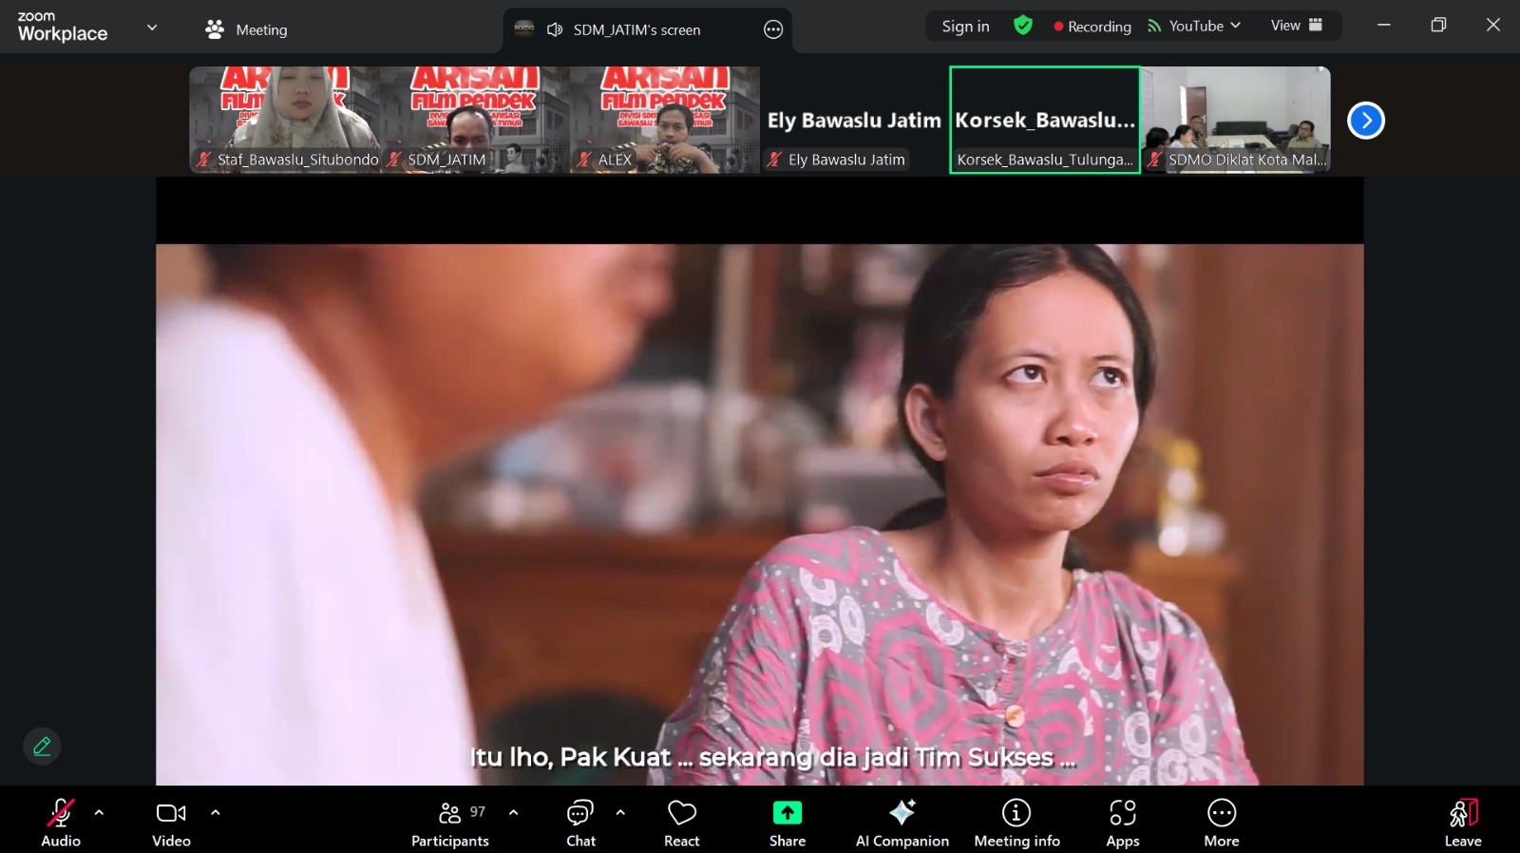Screen dimensions: 1520x853
Task: Click the shared film video area
Action: [x=760, y=514]
